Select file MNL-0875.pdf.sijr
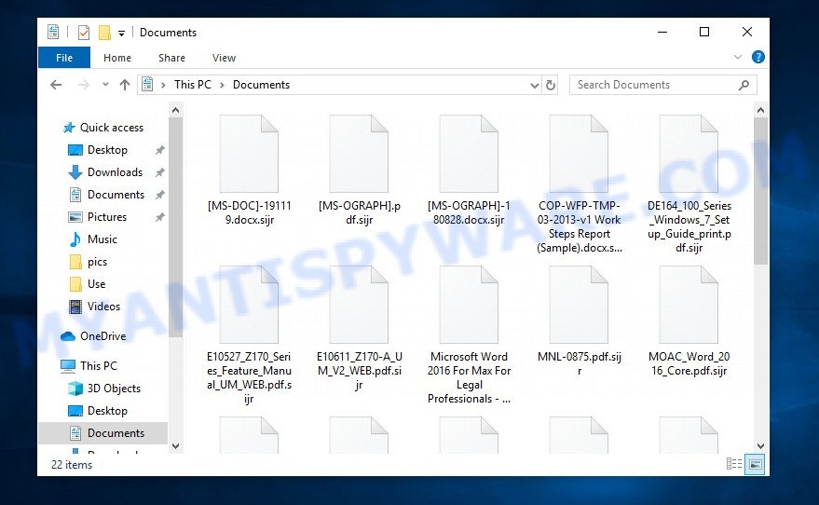Viewport: 819px width, 505px height. pos(579,321)
